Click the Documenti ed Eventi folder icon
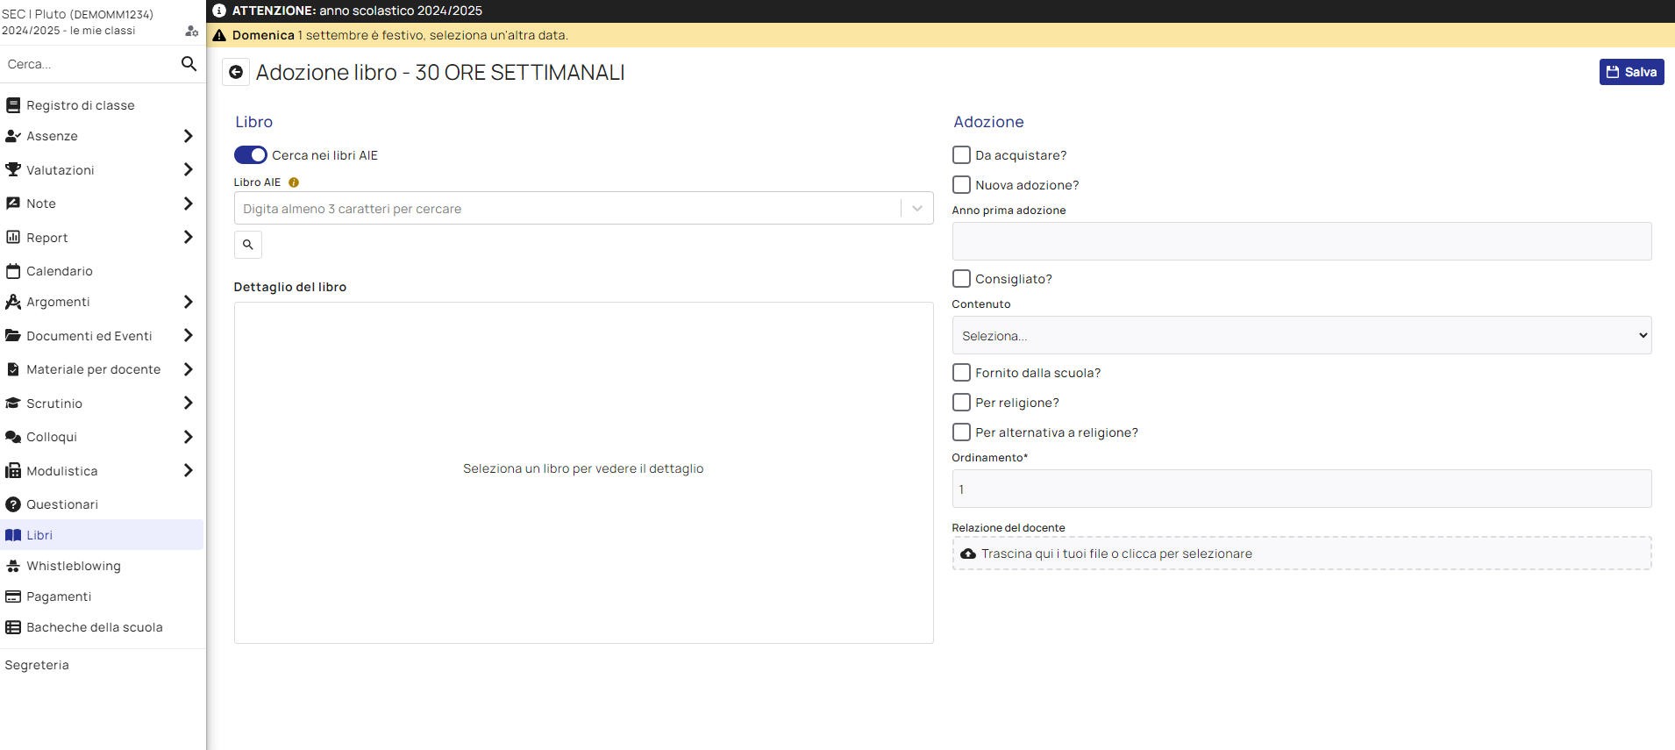Viewport: 1675px width, 750px height. coord(13,335)
